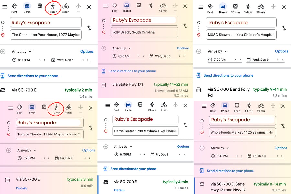Image resolution: width=291 pixels, height=194 pixels.
Task: Select the 3 days walking mode icon
Action: click(x=248, y=7)
